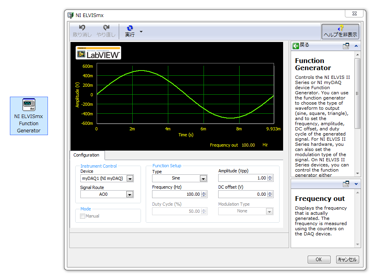Click the Function Generator help heading

[313, 64]
